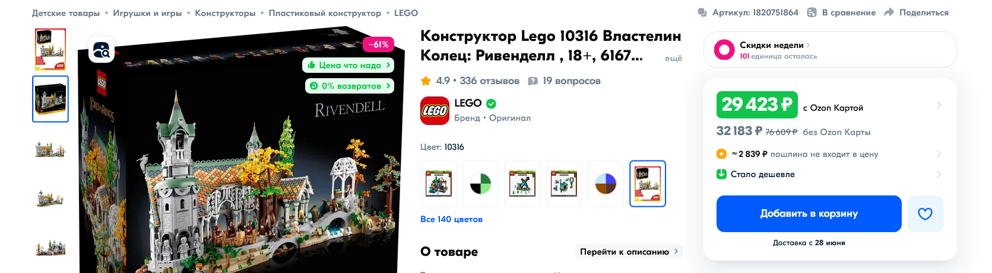Open the 19 вопросов questions icon
The width and height of the screenshot is (992, 273).
[x=533, y=81]
